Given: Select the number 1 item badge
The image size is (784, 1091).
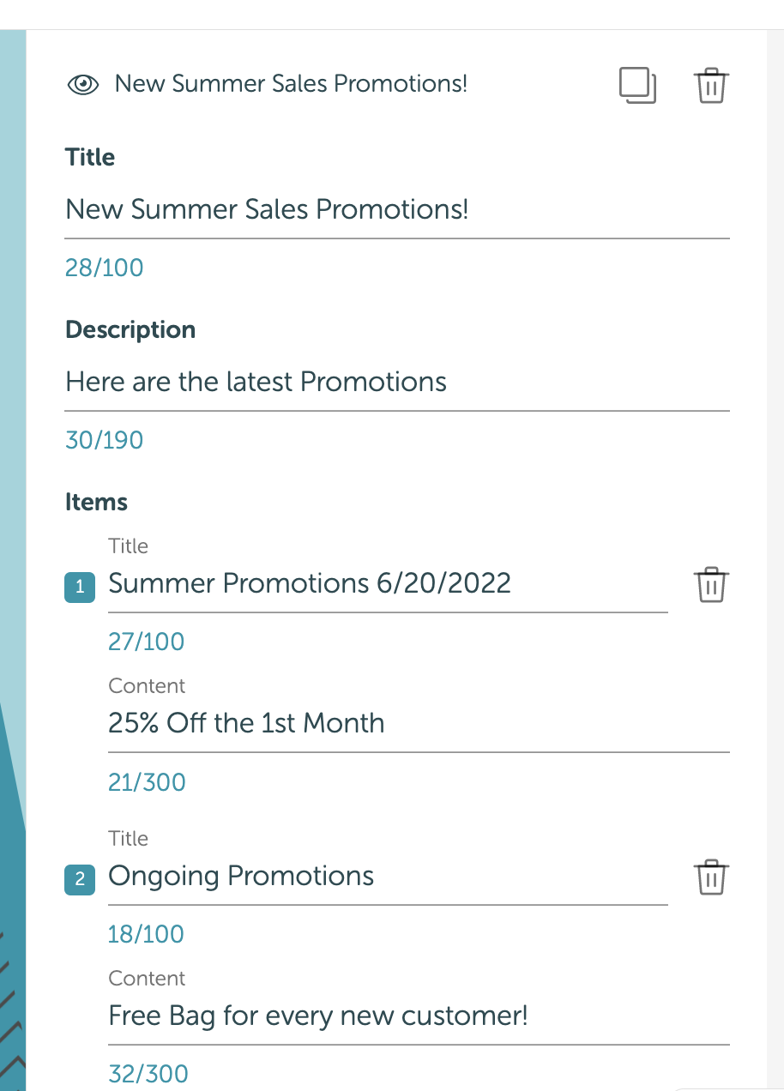Looking at the screenshot, I should [x=80, y=587].
